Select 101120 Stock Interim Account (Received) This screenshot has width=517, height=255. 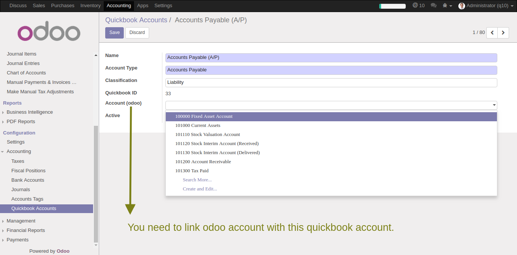pyautogui.click(x=331, y=144)
